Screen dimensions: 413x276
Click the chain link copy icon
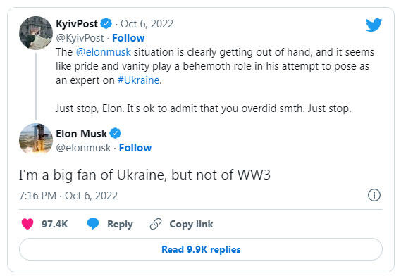[156, 224]
